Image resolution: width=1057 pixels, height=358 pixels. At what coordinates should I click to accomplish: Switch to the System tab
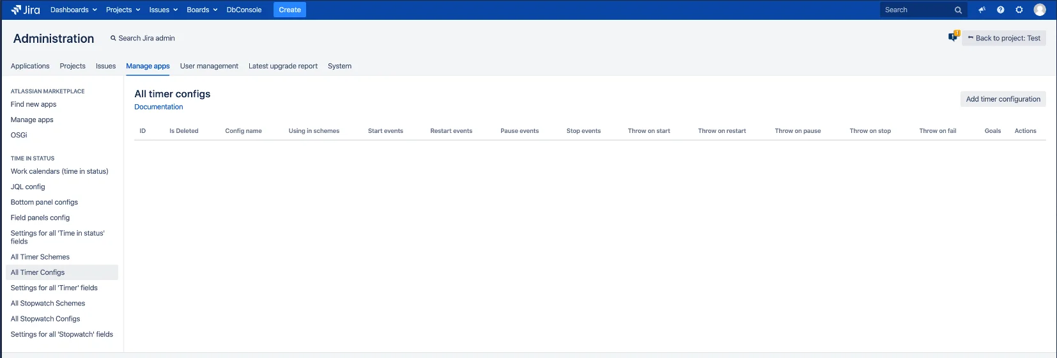[339, 66]
